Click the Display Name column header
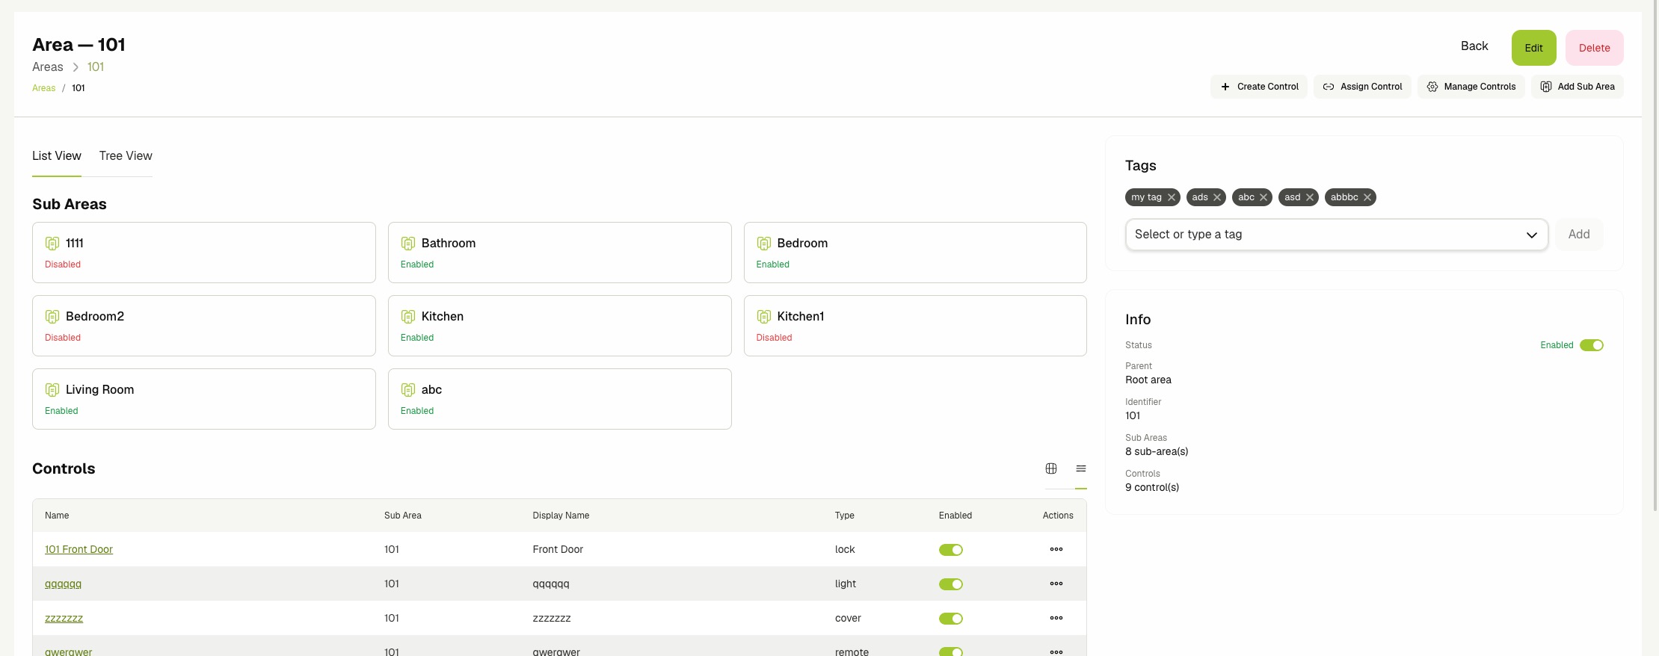 [x=561, y=516]
